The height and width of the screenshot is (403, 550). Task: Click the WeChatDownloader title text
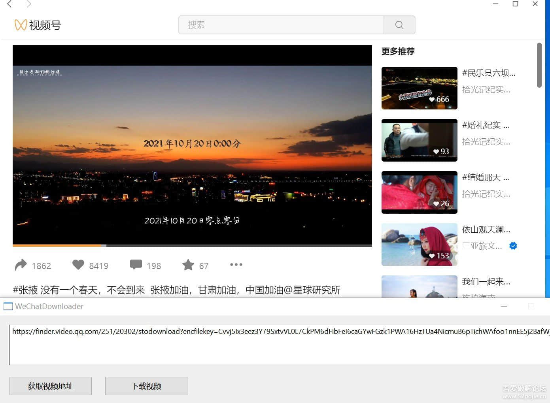click(x=49, y=306)
